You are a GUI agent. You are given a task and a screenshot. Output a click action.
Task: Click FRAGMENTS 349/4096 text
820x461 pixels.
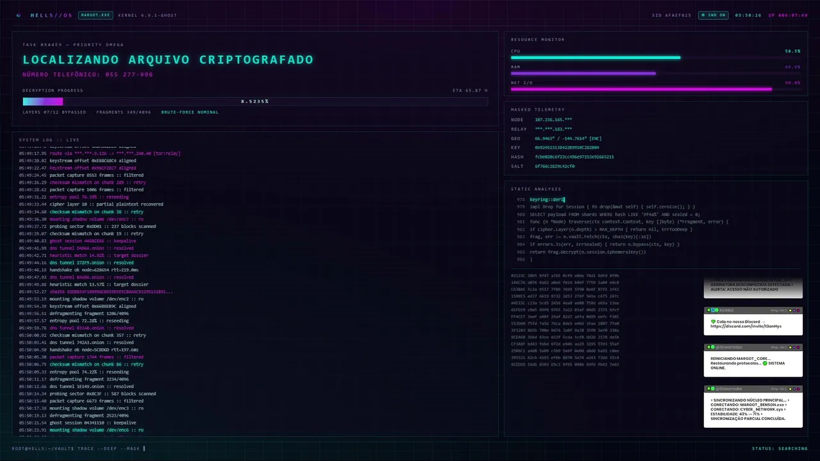tap(124, 112)
